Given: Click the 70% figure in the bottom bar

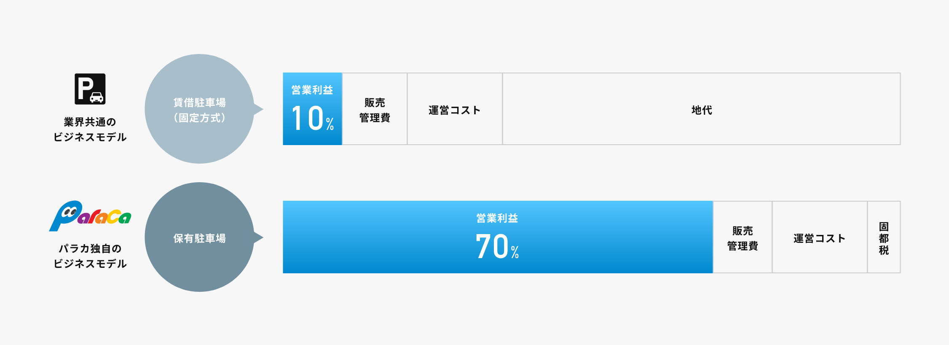Looking at the screenshot, I should tap(497, 247).
